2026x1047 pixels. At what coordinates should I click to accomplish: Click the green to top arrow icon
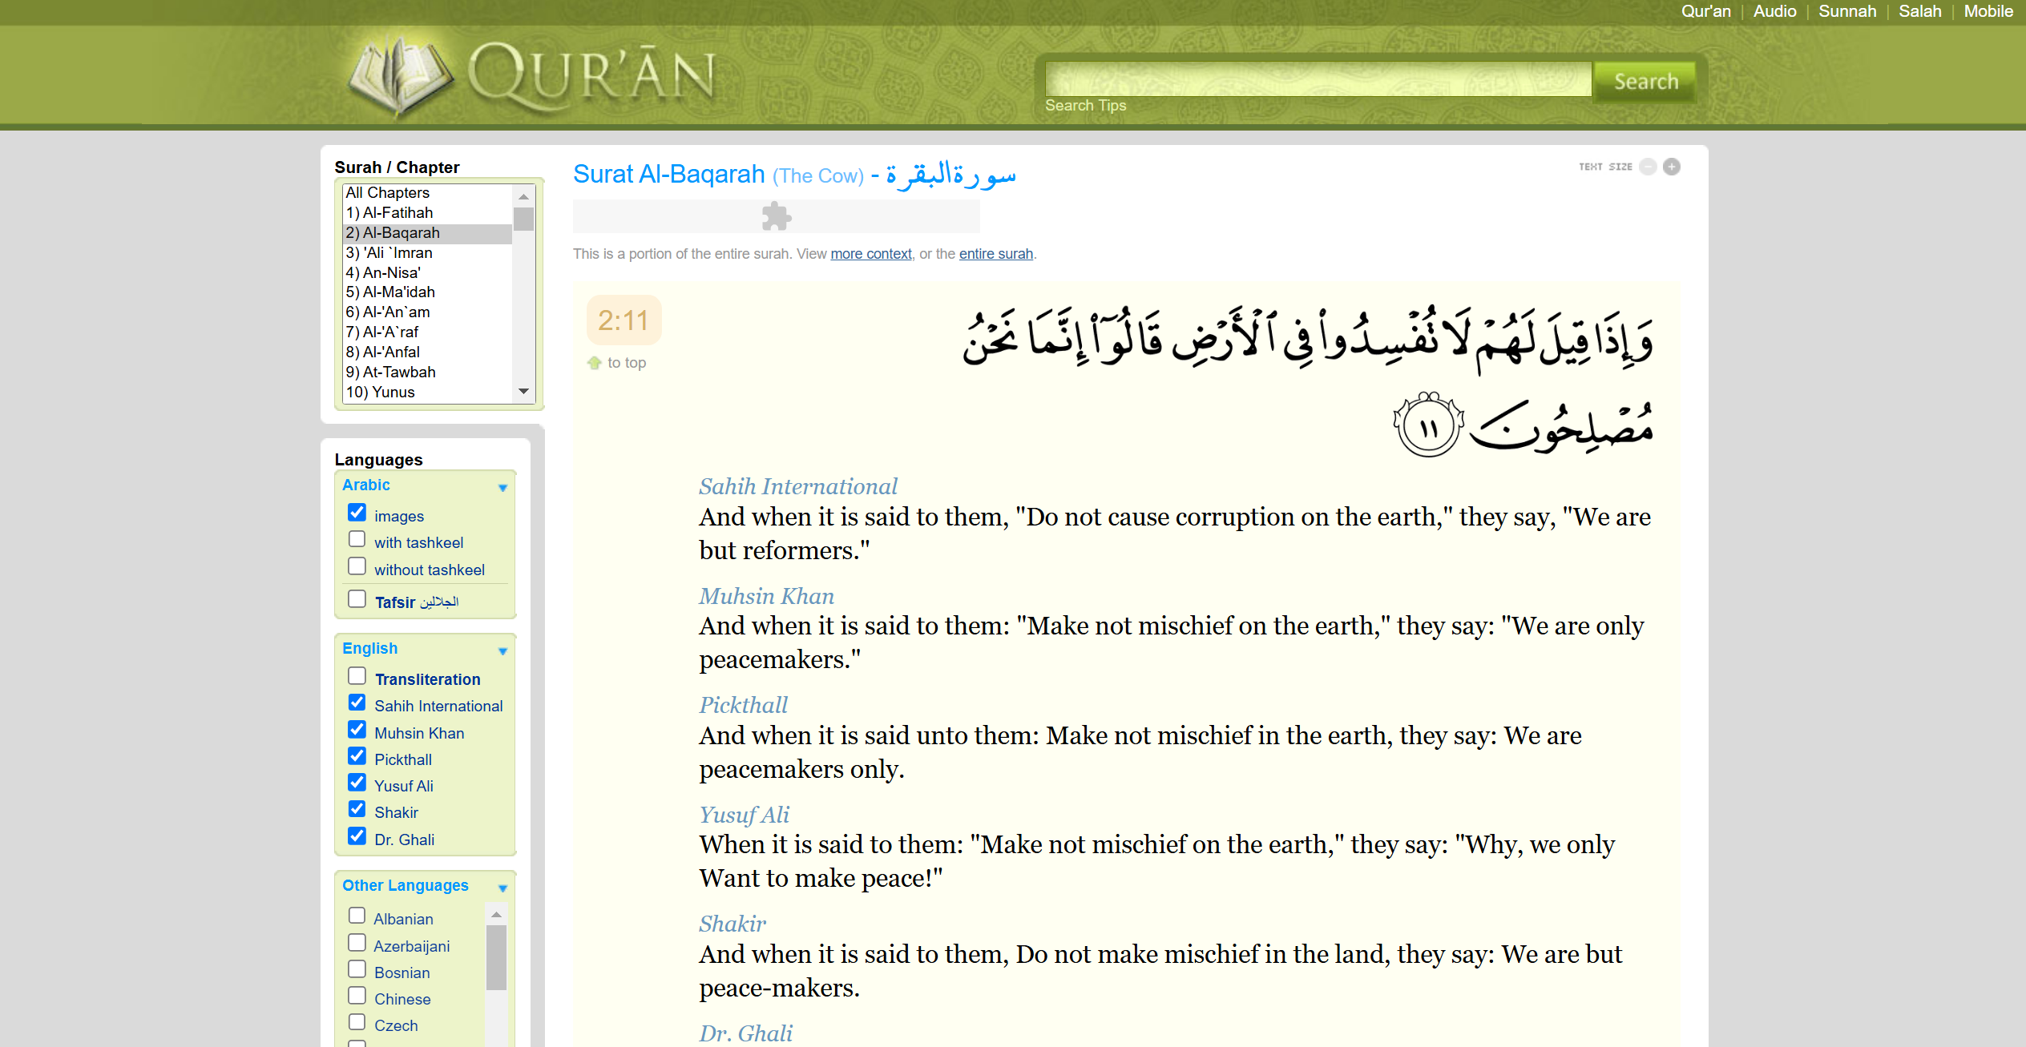pyautogui.click(x=595, y=363)
